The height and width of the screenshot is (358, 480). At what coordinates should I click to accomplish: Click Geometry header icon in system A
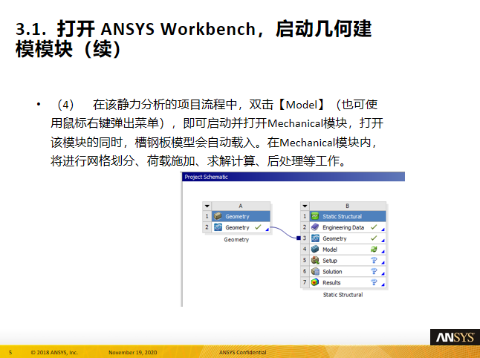click(218, 216)
